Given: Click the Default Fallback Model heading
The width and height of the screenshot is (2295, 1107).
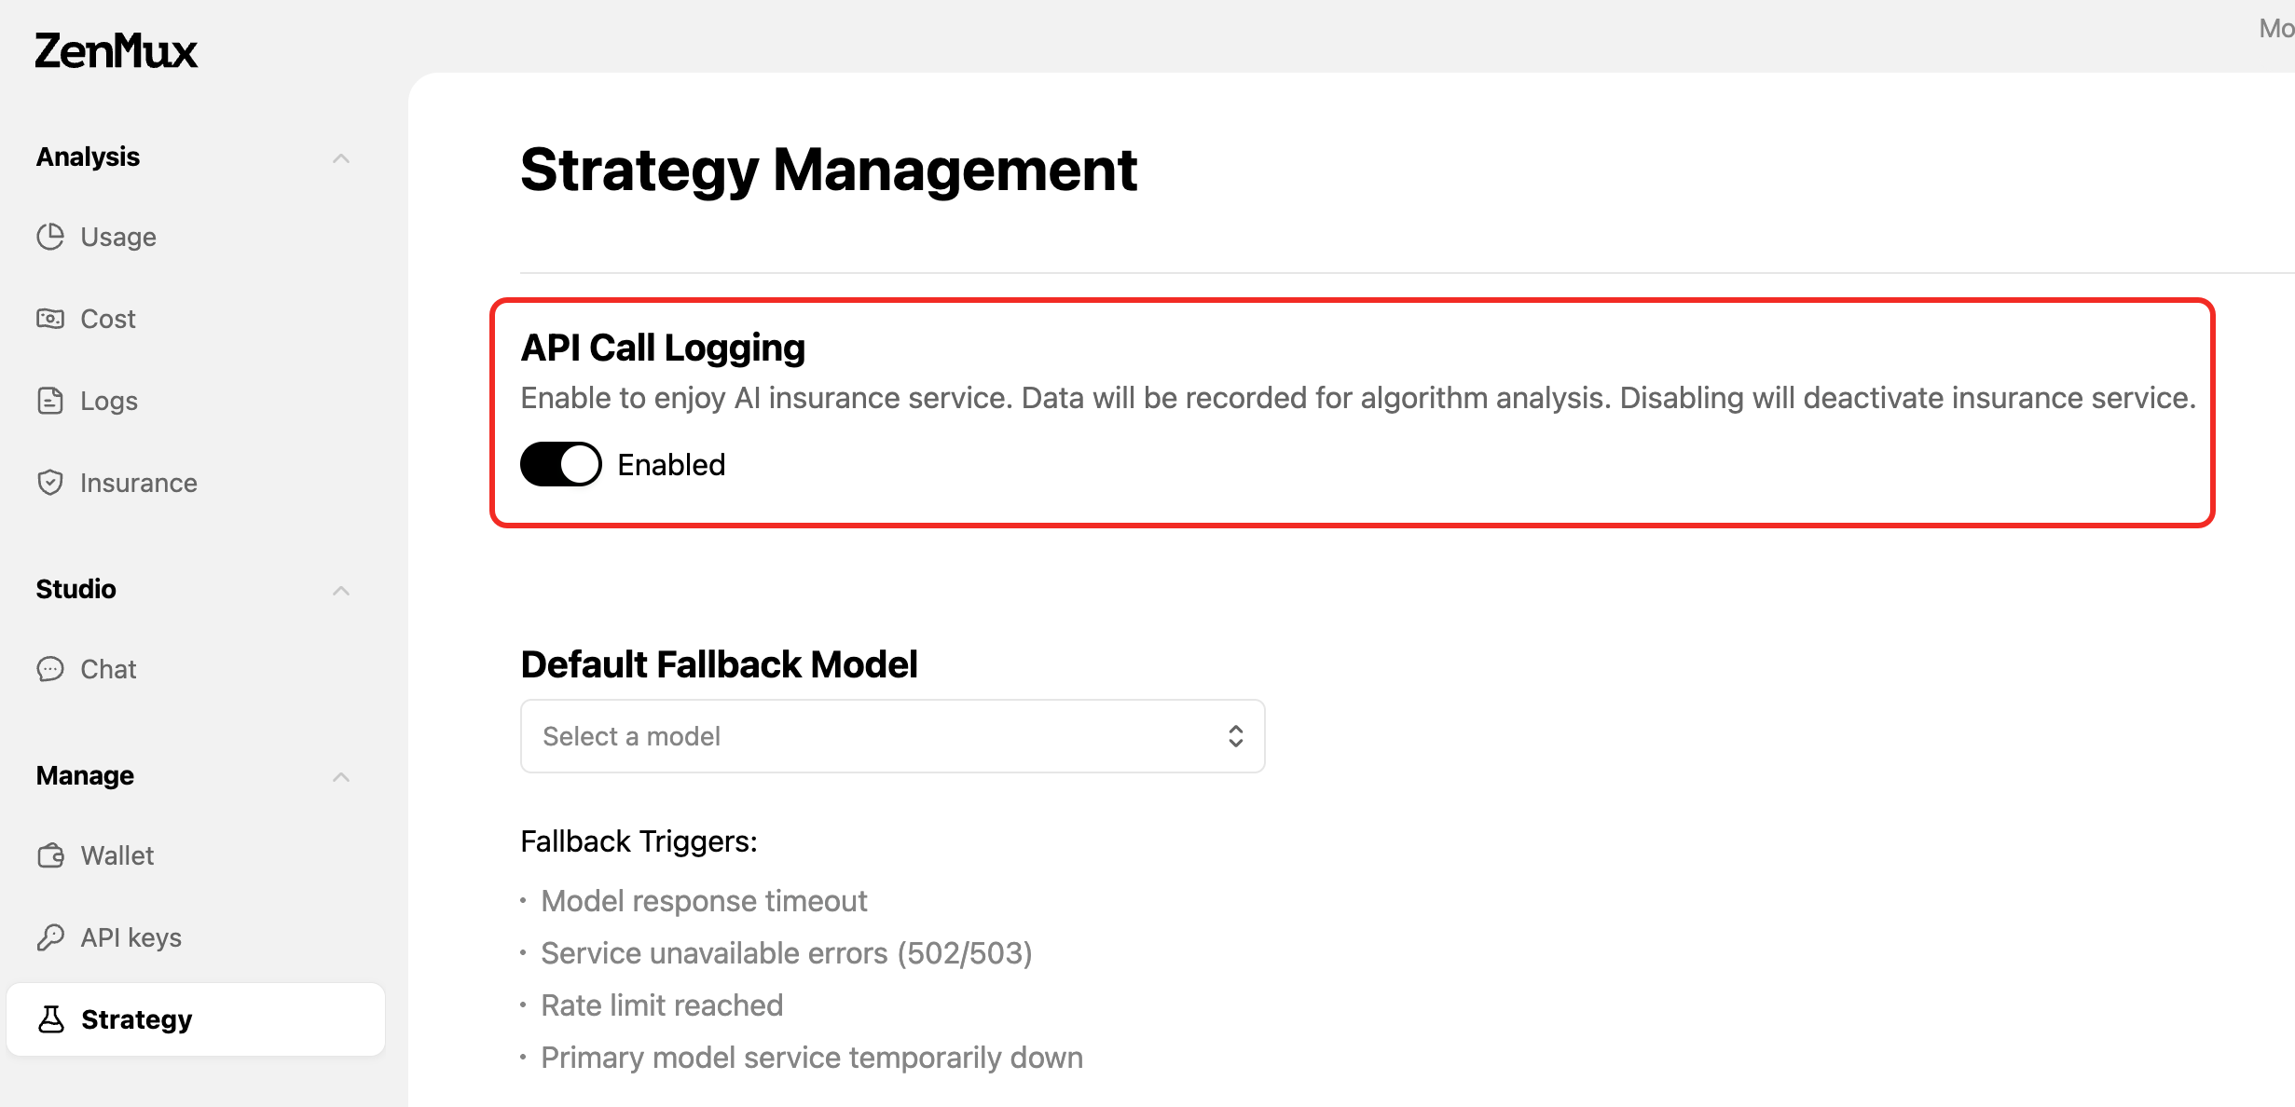Looking at the screenshot, I should [x=719, y=664].
